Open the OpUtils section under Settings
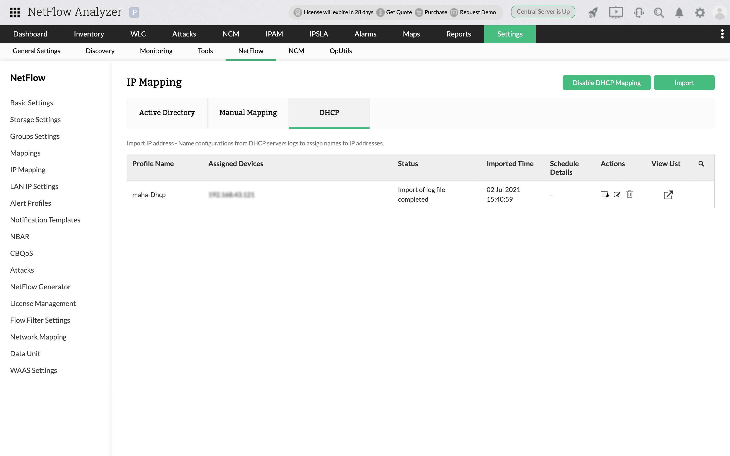This screenshot has height=456, width=730. [x=341, y=51]
